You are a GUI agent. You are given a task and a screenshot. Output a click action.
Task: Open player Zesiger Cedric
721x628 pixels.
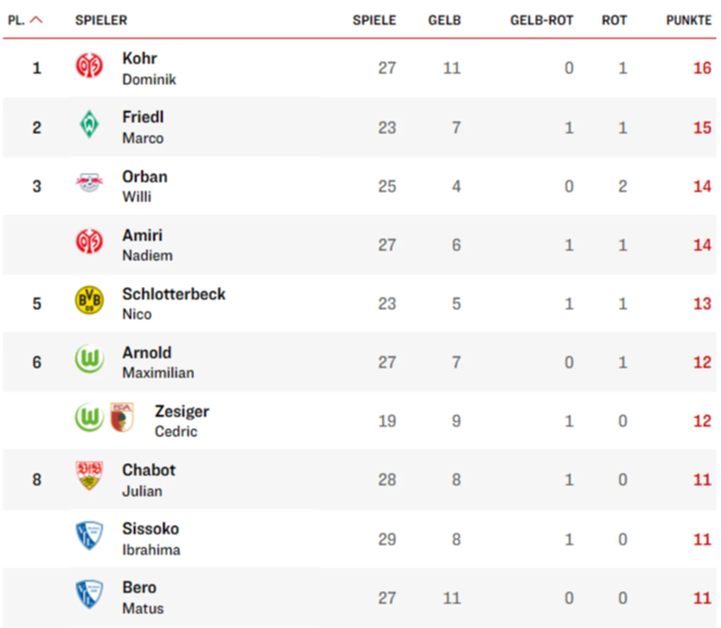tap(182, 421)
